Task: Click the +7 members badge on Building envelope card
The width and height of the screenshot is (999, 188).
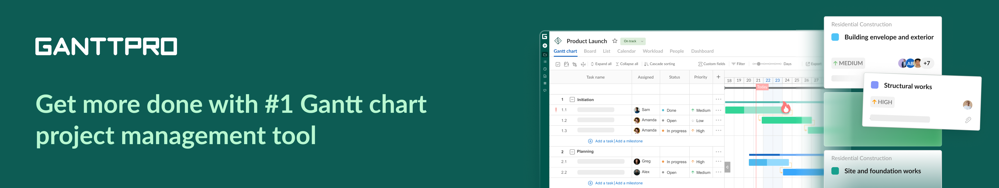Action: point(926,63)
